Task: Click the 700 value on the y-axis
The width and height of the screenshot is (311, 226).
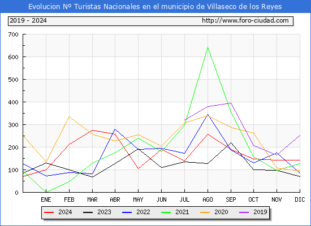Action: coord(14,34)
